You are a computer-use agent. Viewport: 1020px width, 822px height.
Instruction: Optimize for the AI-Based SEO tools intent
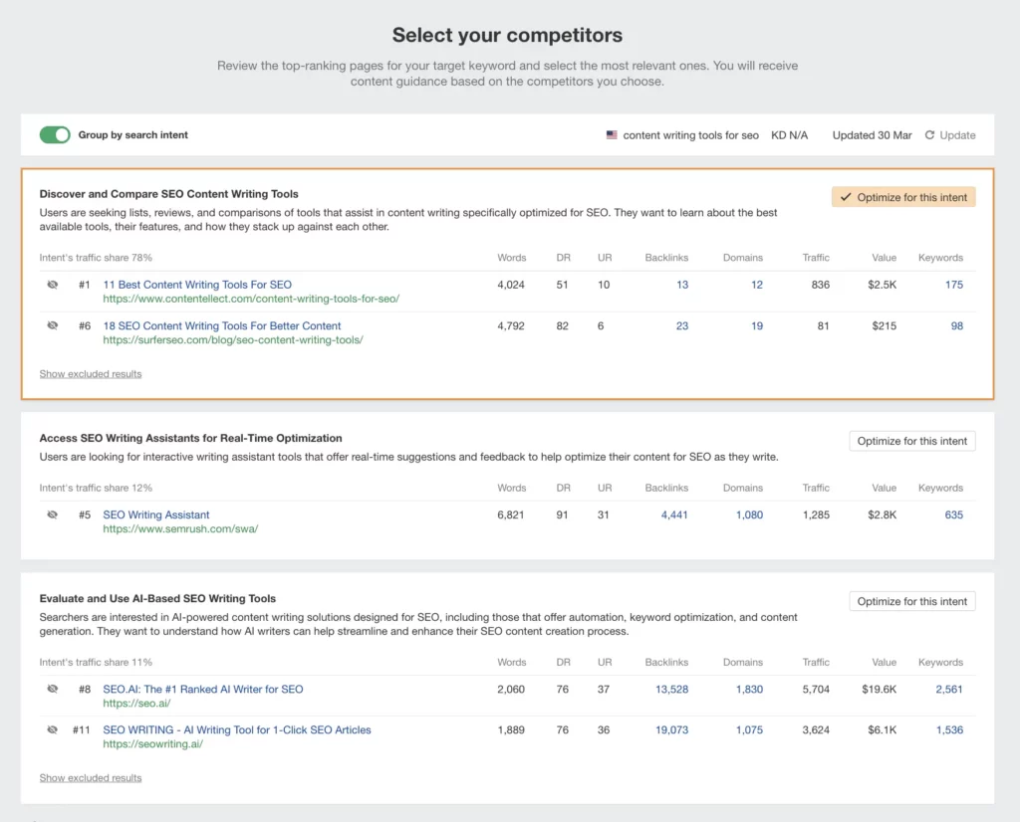point(911,601)
